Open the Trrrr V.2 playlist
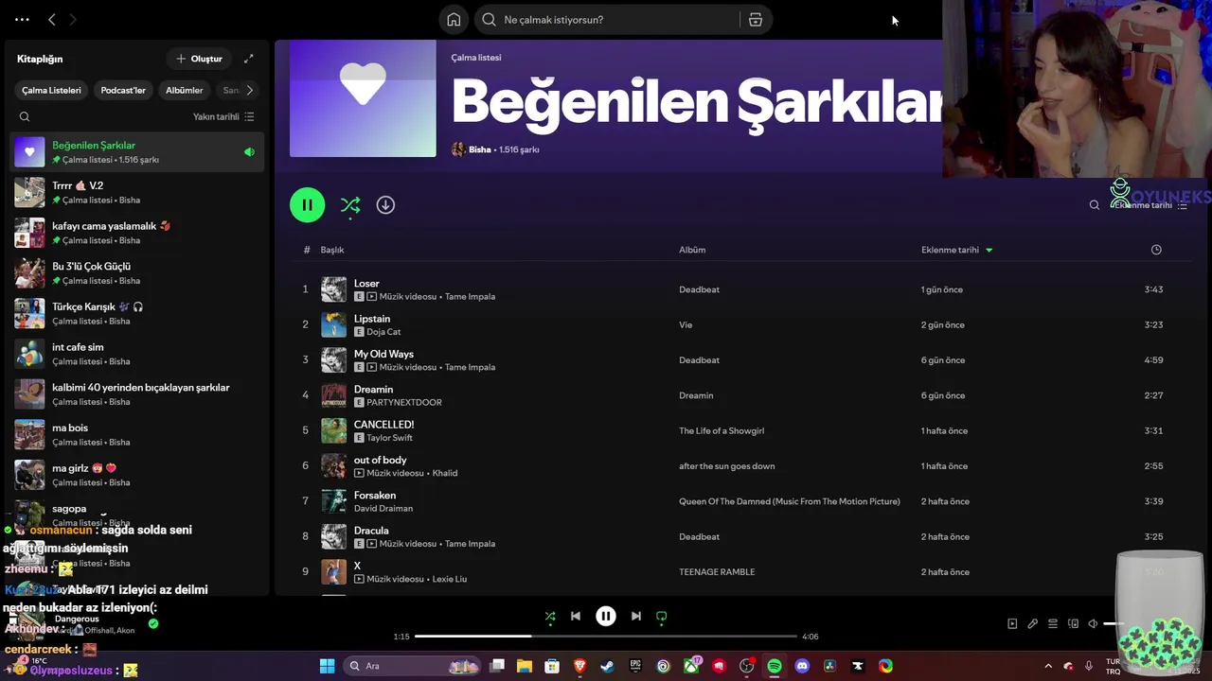Screen dimensions: 1212x681 (x=137, y=193)
